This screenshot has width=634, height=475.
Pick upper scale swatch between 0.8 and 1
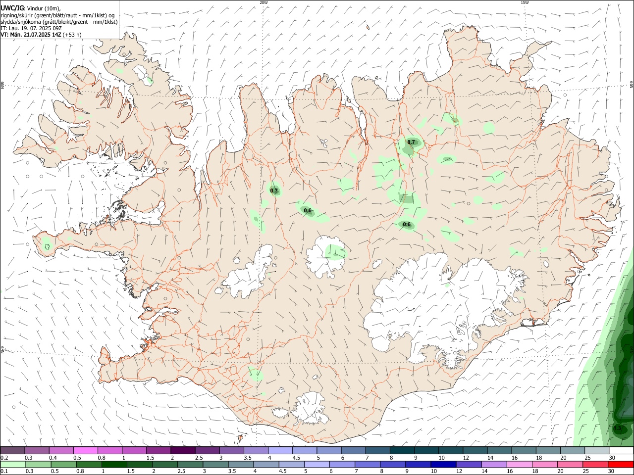point(110,451)
